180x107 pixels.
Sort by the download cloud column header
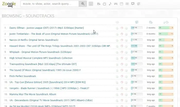pyautogui.click(x=117, y=22)
